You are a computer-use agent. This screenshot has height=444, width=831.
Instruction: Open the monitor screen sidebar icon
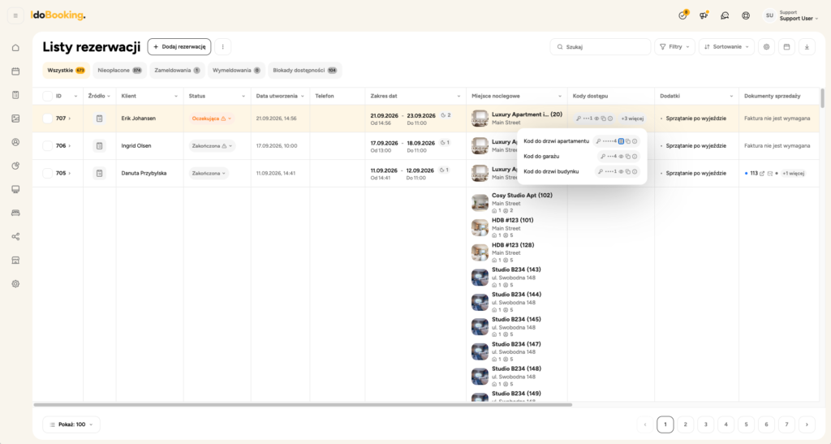pyautogui.click(x=15, y=189)
